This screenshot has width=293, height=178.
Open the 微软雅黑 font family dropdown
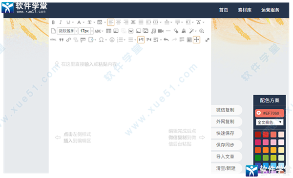[x=67, y=31]
